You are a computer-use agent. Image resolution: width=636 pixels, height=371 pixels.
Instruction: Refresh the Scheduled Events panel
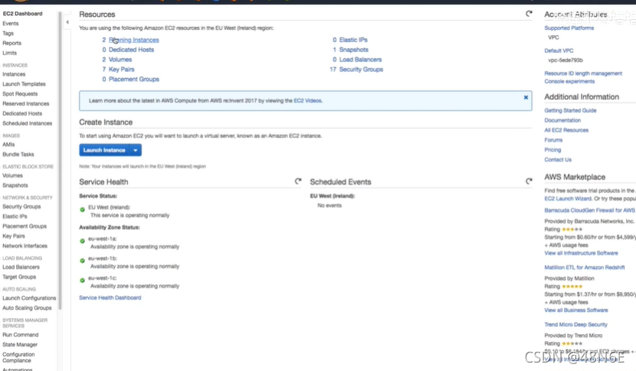[x=529, y=181]
